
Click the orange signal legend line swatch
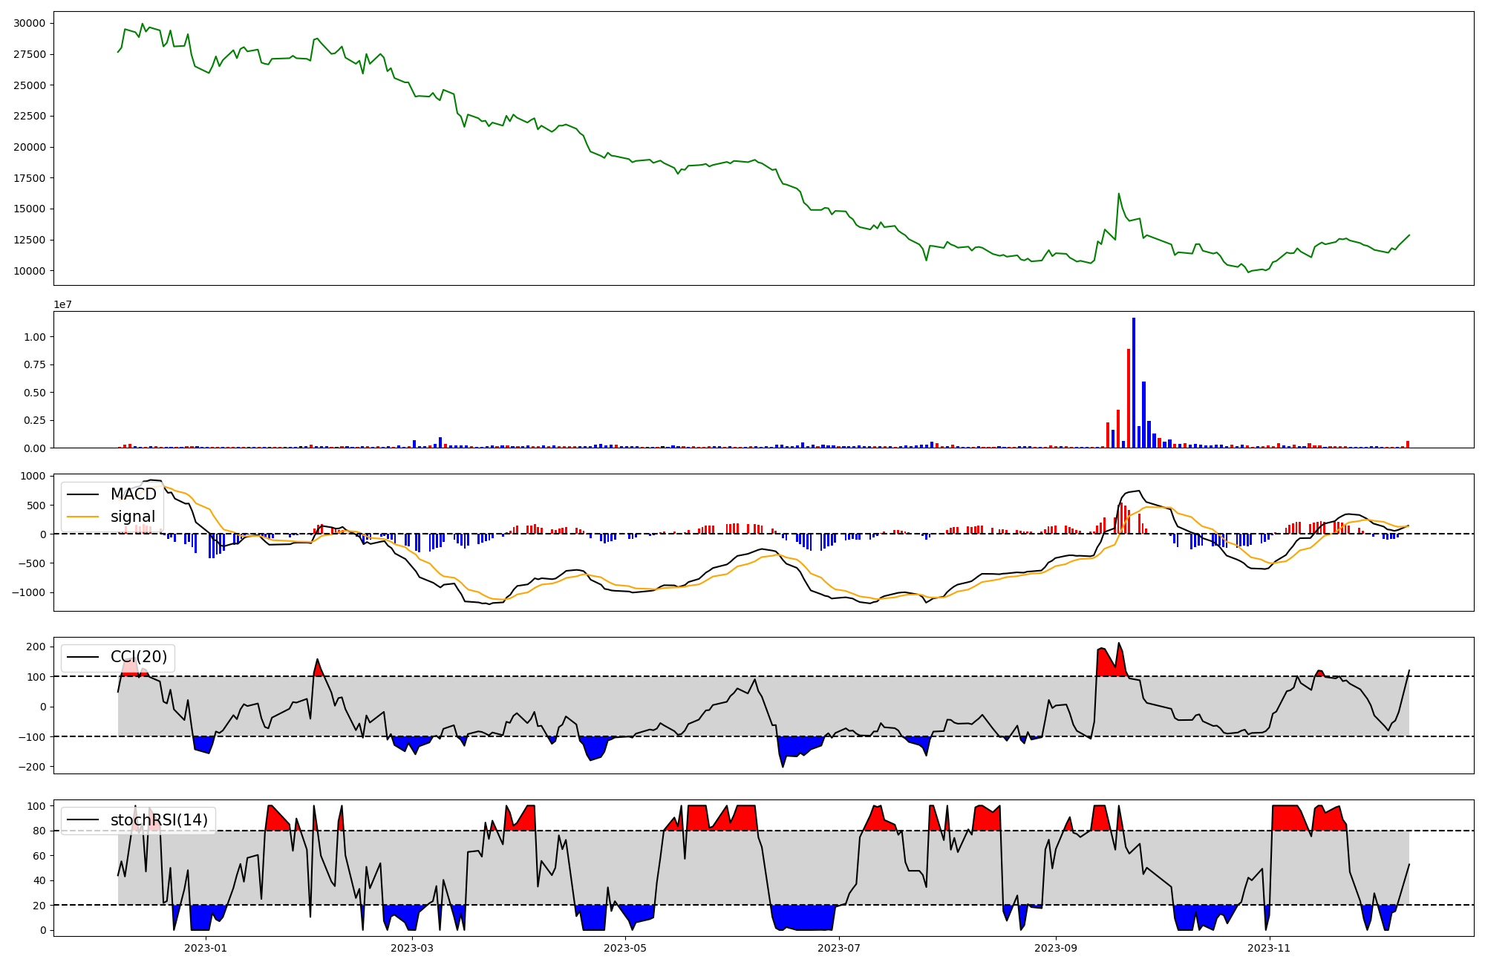(82, 517)
